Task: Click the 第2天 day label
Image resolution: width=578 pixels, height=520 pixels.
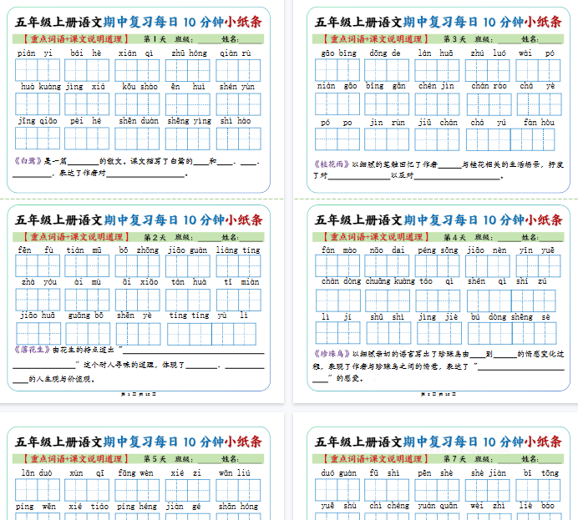Action: coord(155,237)
